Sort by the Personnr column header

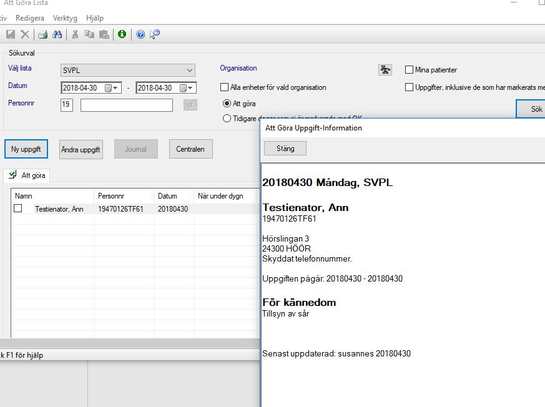tap(124, 196)
